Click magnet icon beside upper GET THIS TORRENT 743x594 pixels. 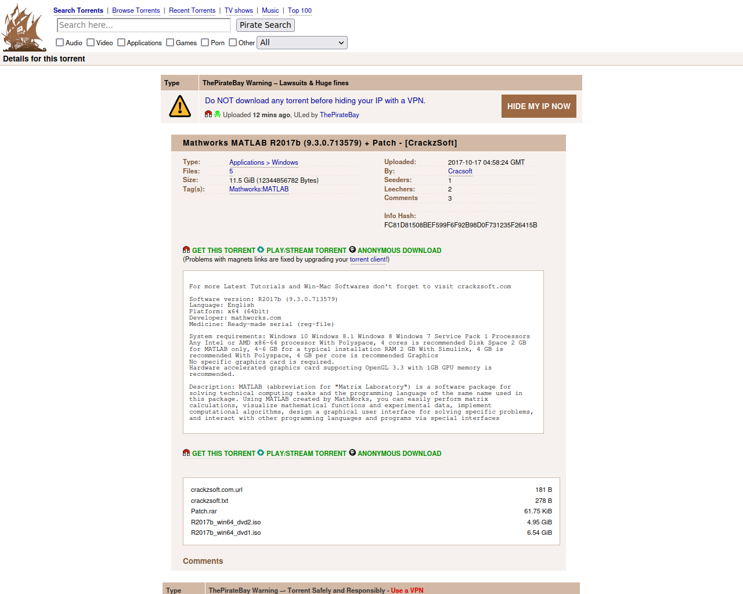(186, 250)
